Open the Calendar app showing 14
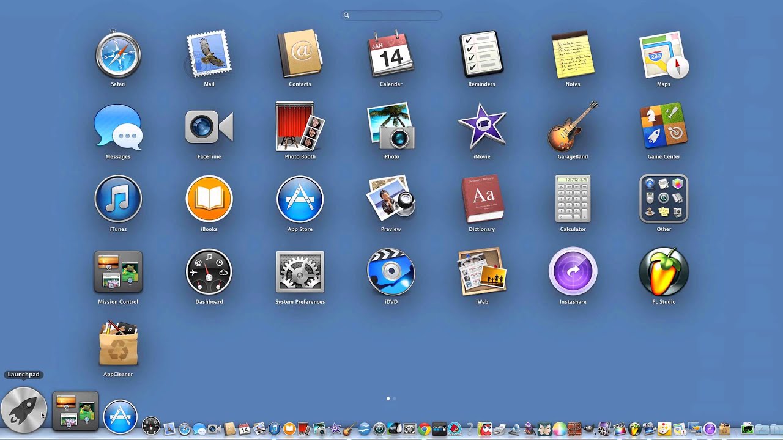 tap(391, 54)
